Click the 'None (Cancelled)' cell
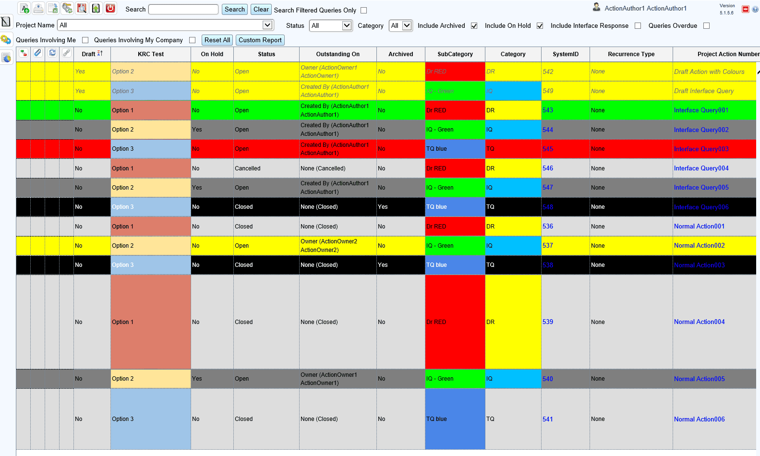760x456 pixels. tap(338, 168)
